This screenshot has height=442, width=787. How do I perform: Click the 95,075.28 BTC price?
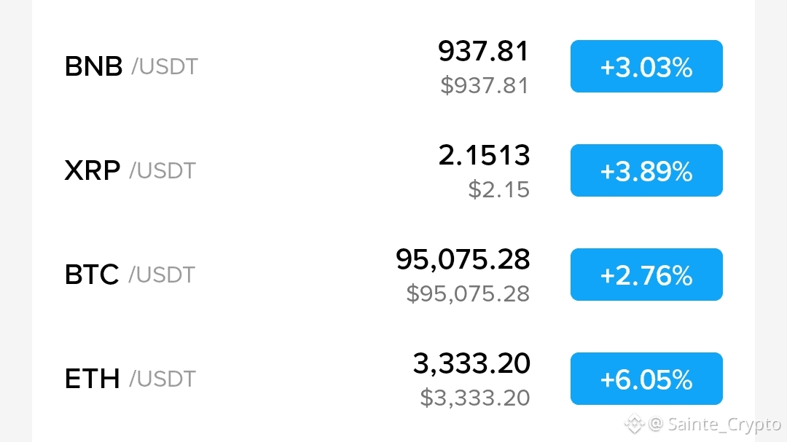[x=463, y=259]
